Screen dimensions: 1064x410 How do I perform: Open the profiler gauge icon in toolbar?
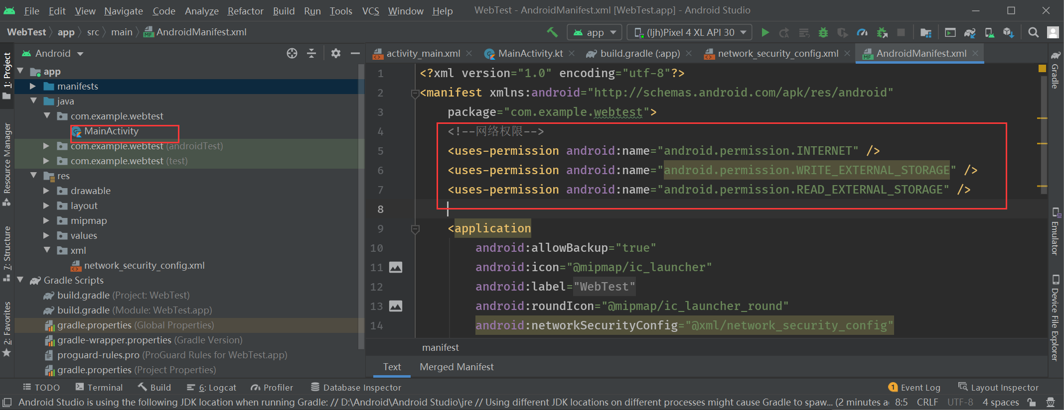862,32
